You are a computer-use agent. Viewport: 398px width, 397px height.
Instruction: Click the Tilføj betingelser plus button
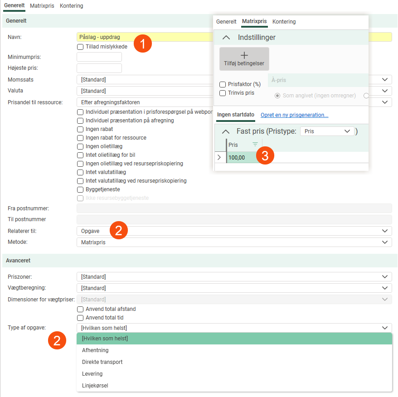point(244,59)
